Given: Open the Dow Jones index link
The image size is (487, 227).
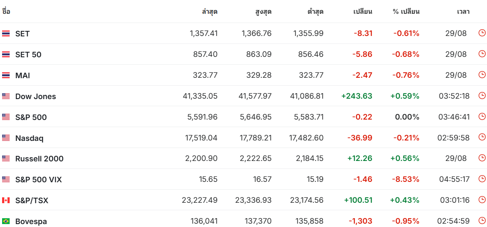Looking at the screenshot, I should click(36, 96).
